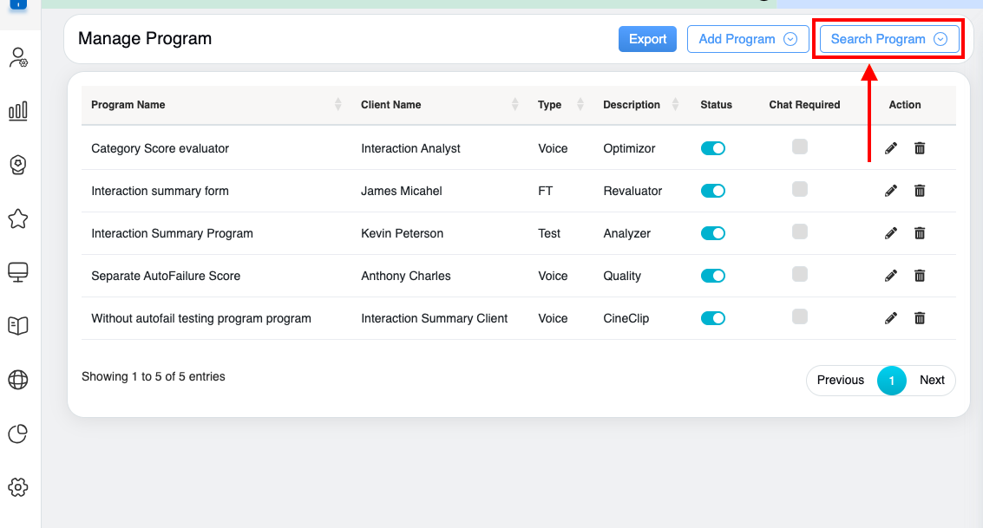This screenshot has width=983, height=528.
Task: Toggle status of Interaction Summary Program
Action: [x=712, y=233]
